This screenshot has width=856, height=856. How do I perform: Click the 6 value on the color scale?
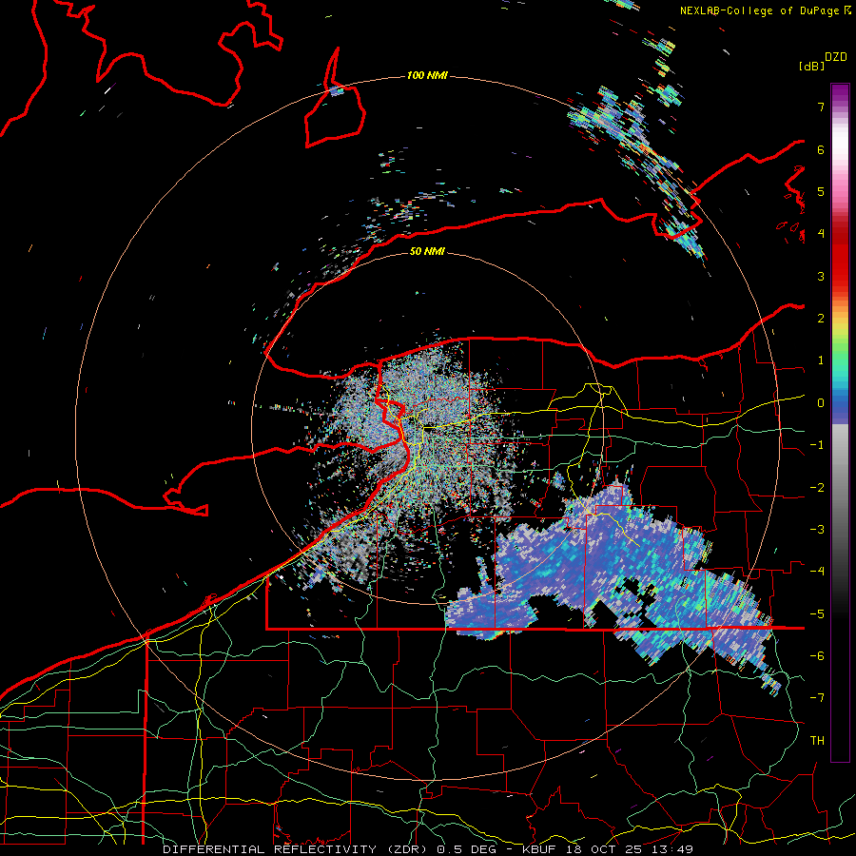pos(821,149)
